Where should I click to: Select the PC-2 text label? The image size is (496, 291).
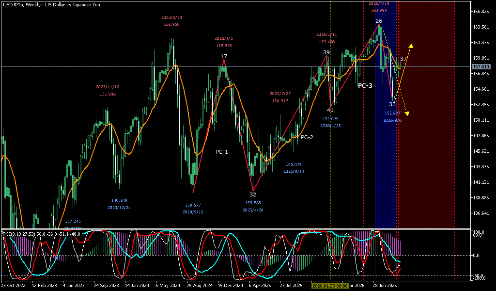tap(307, 137)
